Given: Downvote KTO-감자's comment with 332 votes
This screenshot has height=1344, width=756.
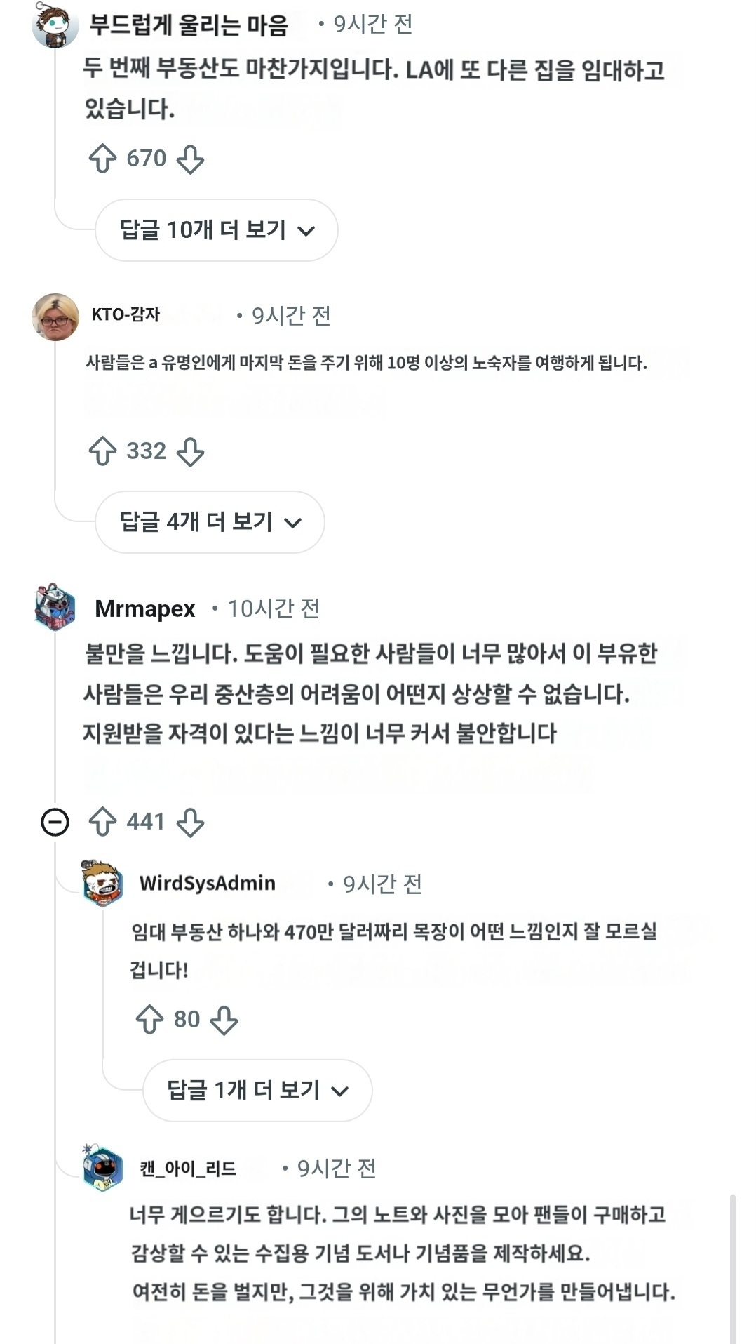Looking at the screenshot, I should pos(190,452).
